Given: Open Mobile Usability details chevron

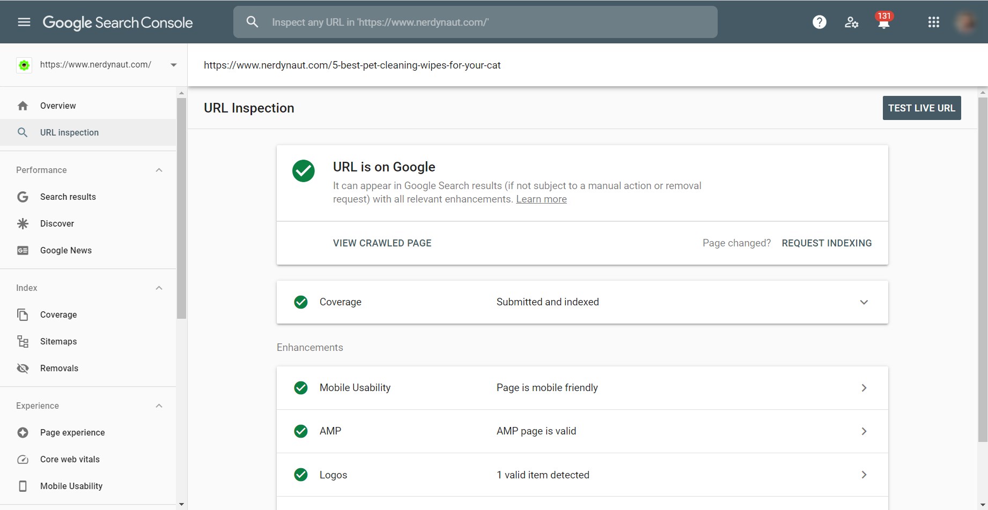Looking at the screenshot, I should 864,388.
